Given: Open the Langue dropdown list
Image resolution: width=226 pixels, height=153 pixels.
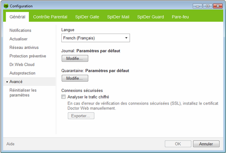Looking at the screenshot, I should pyautogui.click(x=96, y=38).
